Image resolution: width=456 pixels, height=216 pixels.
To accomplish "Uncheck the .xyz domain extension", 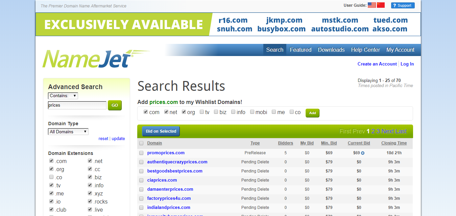I will click(90, 193).
